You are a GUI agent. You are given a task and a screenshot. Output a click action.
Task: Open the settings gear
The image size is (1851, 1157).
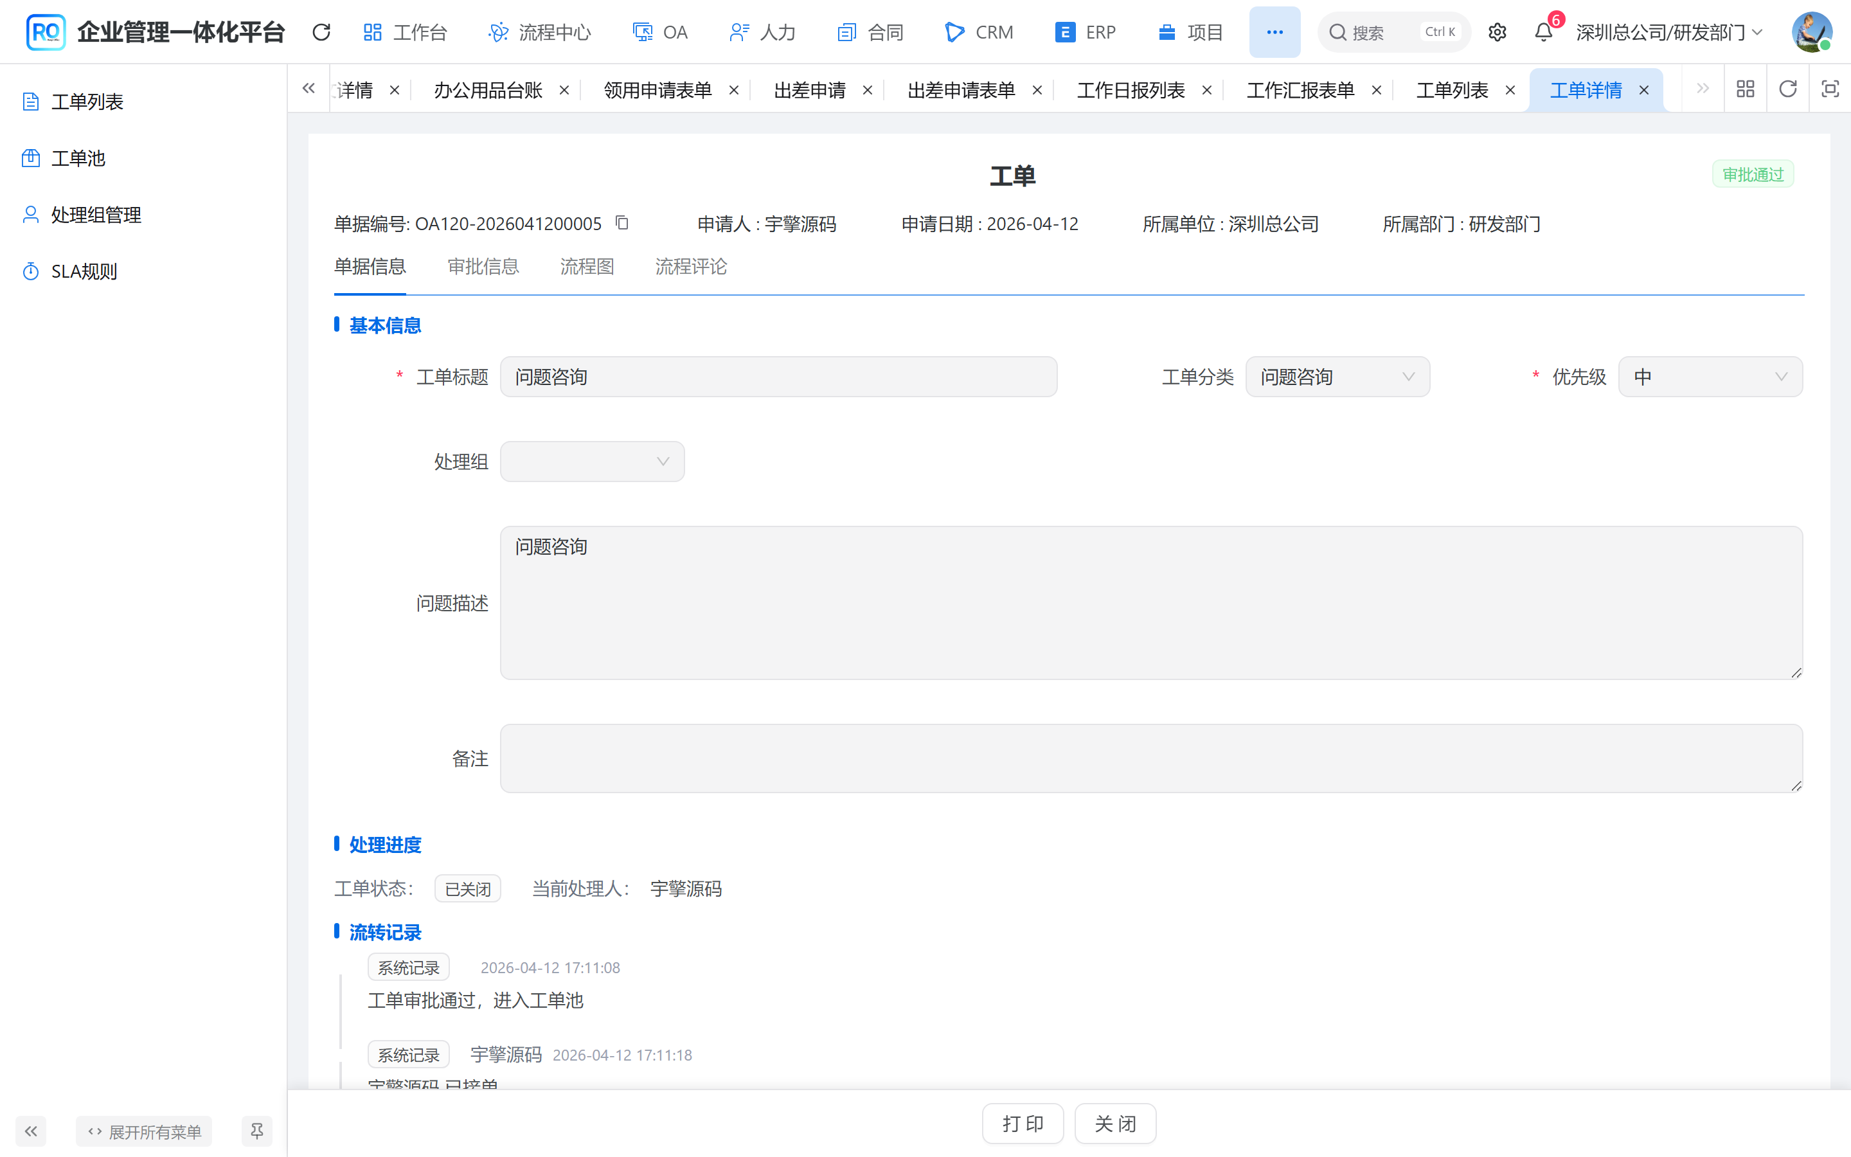click(1497, 32)
